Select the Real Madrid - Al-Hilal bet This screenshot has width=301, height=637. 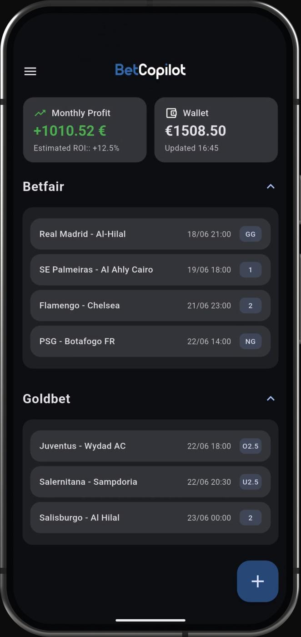point(150,234)
